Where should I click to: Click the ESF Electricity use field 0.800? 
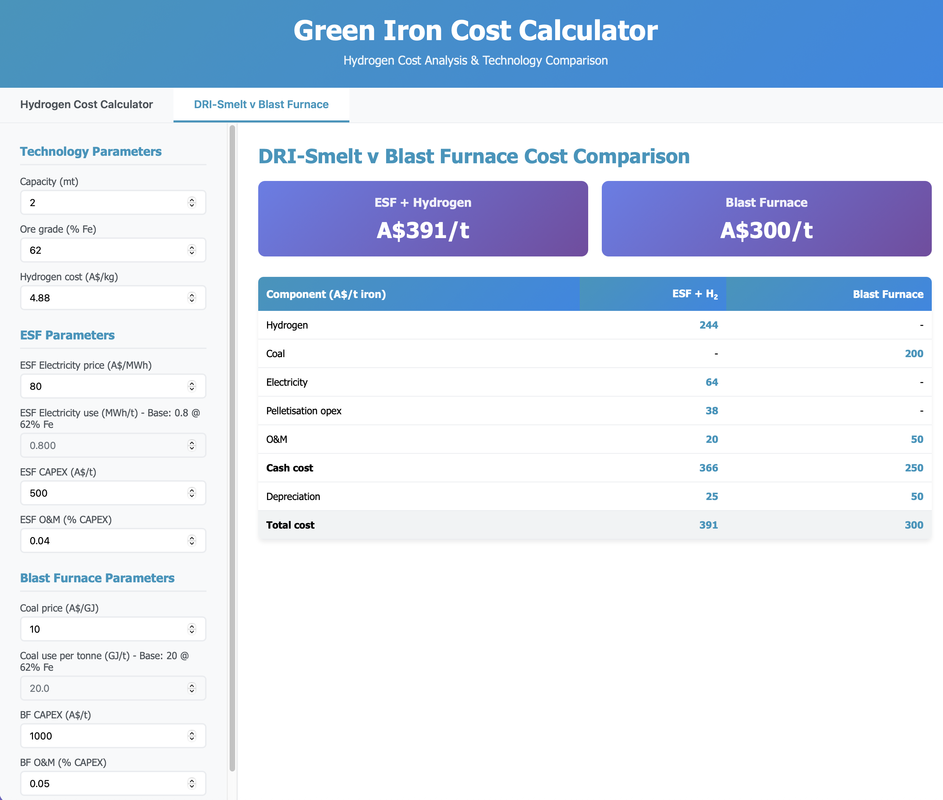pos(104,445)
